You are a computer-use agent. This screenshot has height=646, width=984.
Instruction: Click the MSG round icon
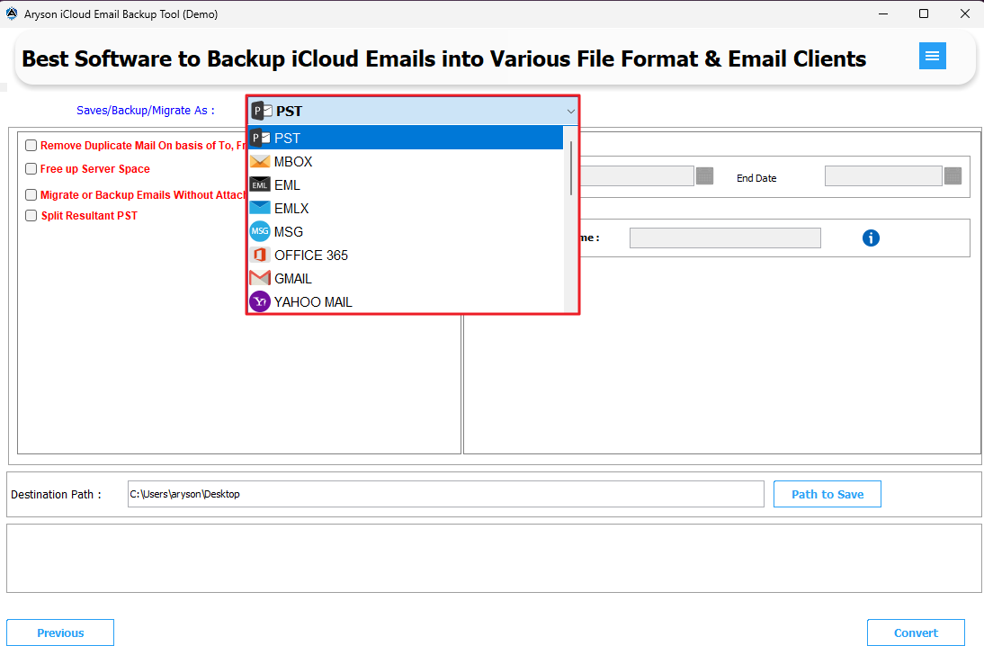(260, 231)
